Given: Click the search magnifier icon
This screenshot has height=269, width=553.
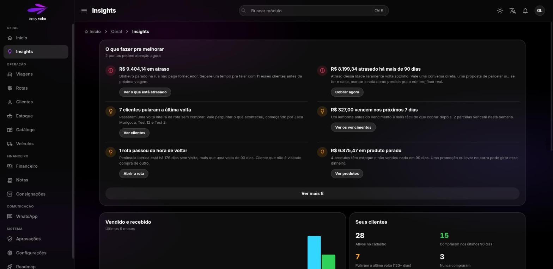Looking at the screenshot, I should click(x=243, y=11).
